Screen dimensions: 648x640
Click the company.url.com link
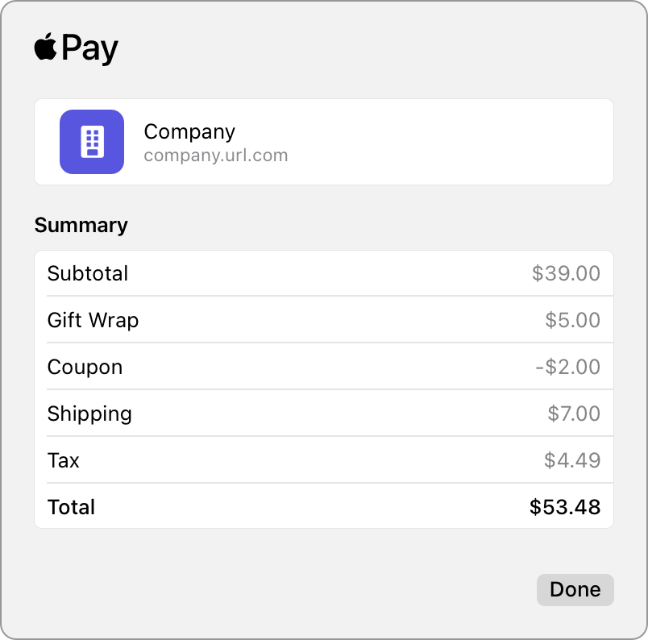[215, 155]
